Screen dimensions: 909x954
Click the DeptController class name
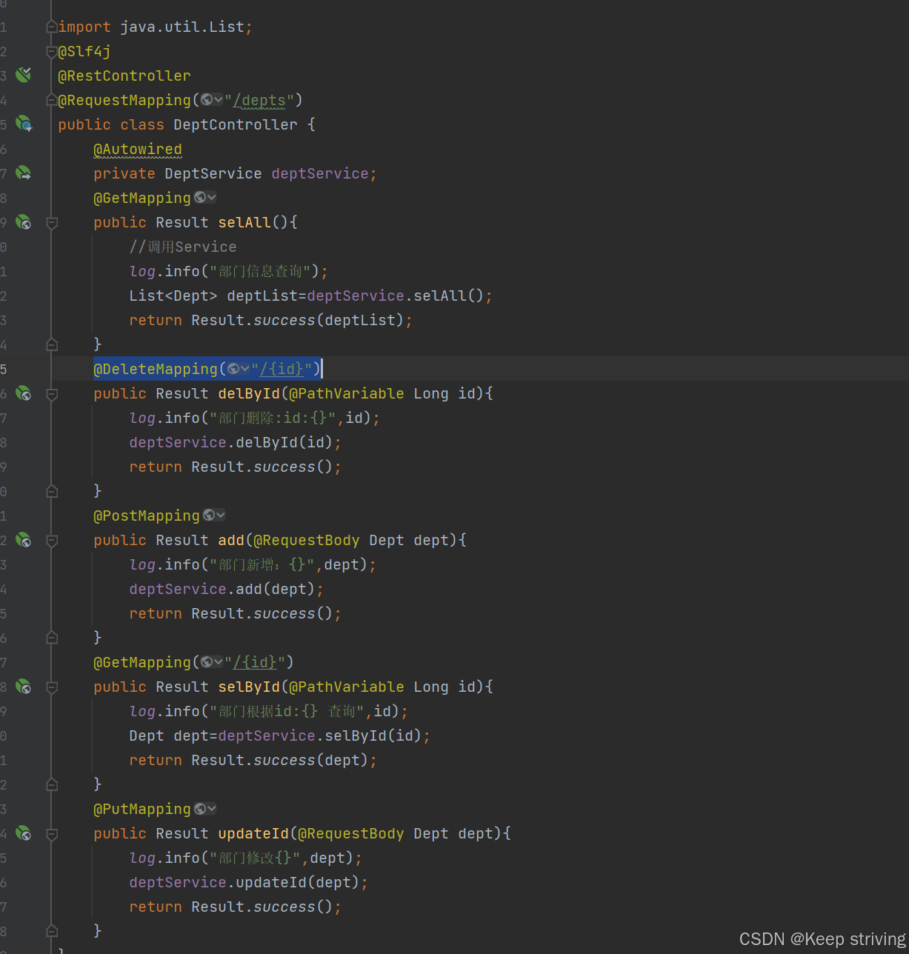point(236,124)
